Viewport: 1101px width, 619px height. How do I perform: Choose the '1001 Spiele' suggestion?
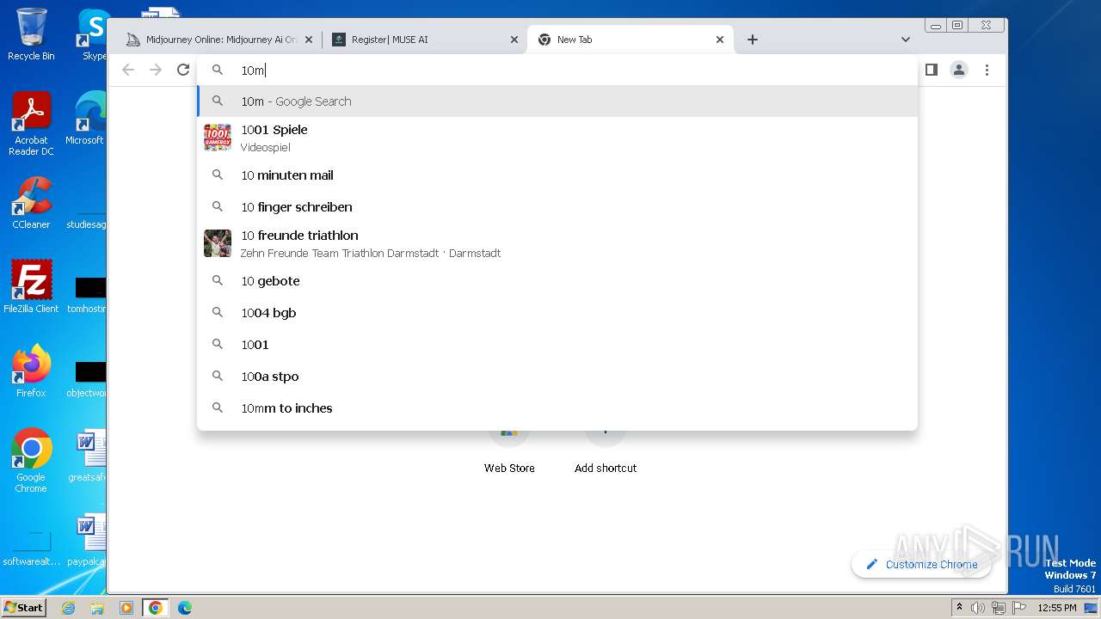[x=557, y=138]
